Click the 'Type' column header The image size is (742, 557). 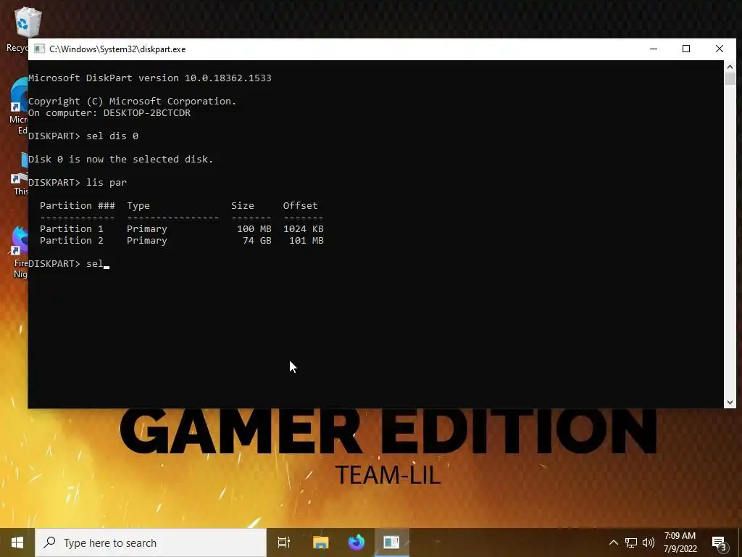click(x=138, y=205)
